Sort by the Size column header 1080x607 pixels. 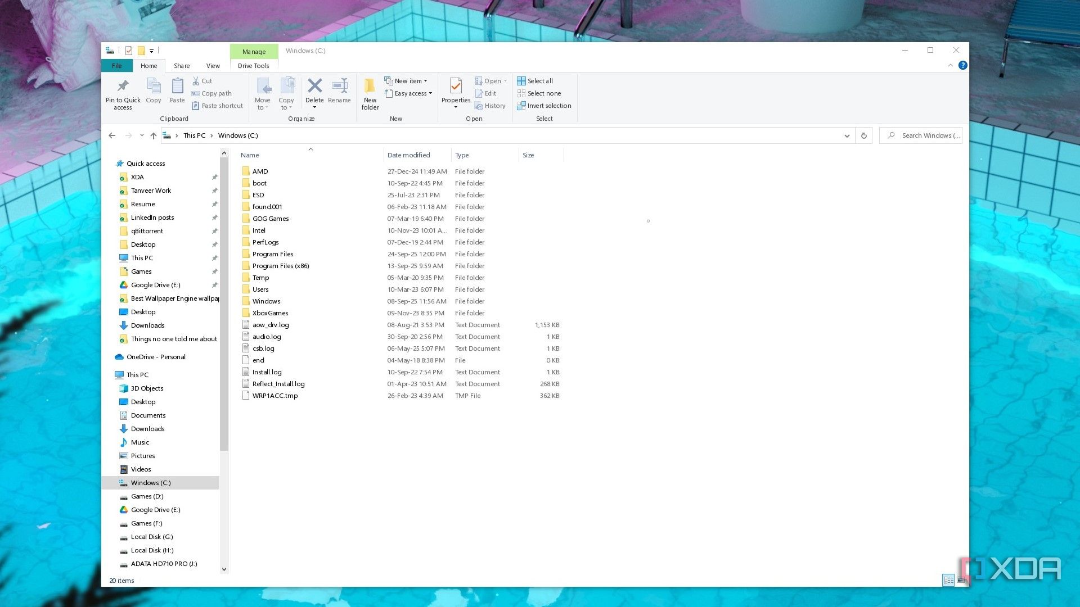pos(541,155)
